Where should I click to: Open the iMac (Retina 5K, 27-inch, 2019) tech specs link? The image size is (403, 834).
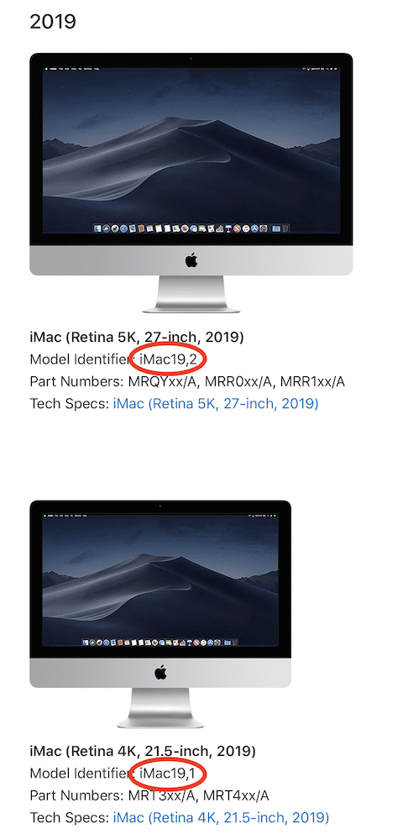pyautogui.click(x=215, y=404)
